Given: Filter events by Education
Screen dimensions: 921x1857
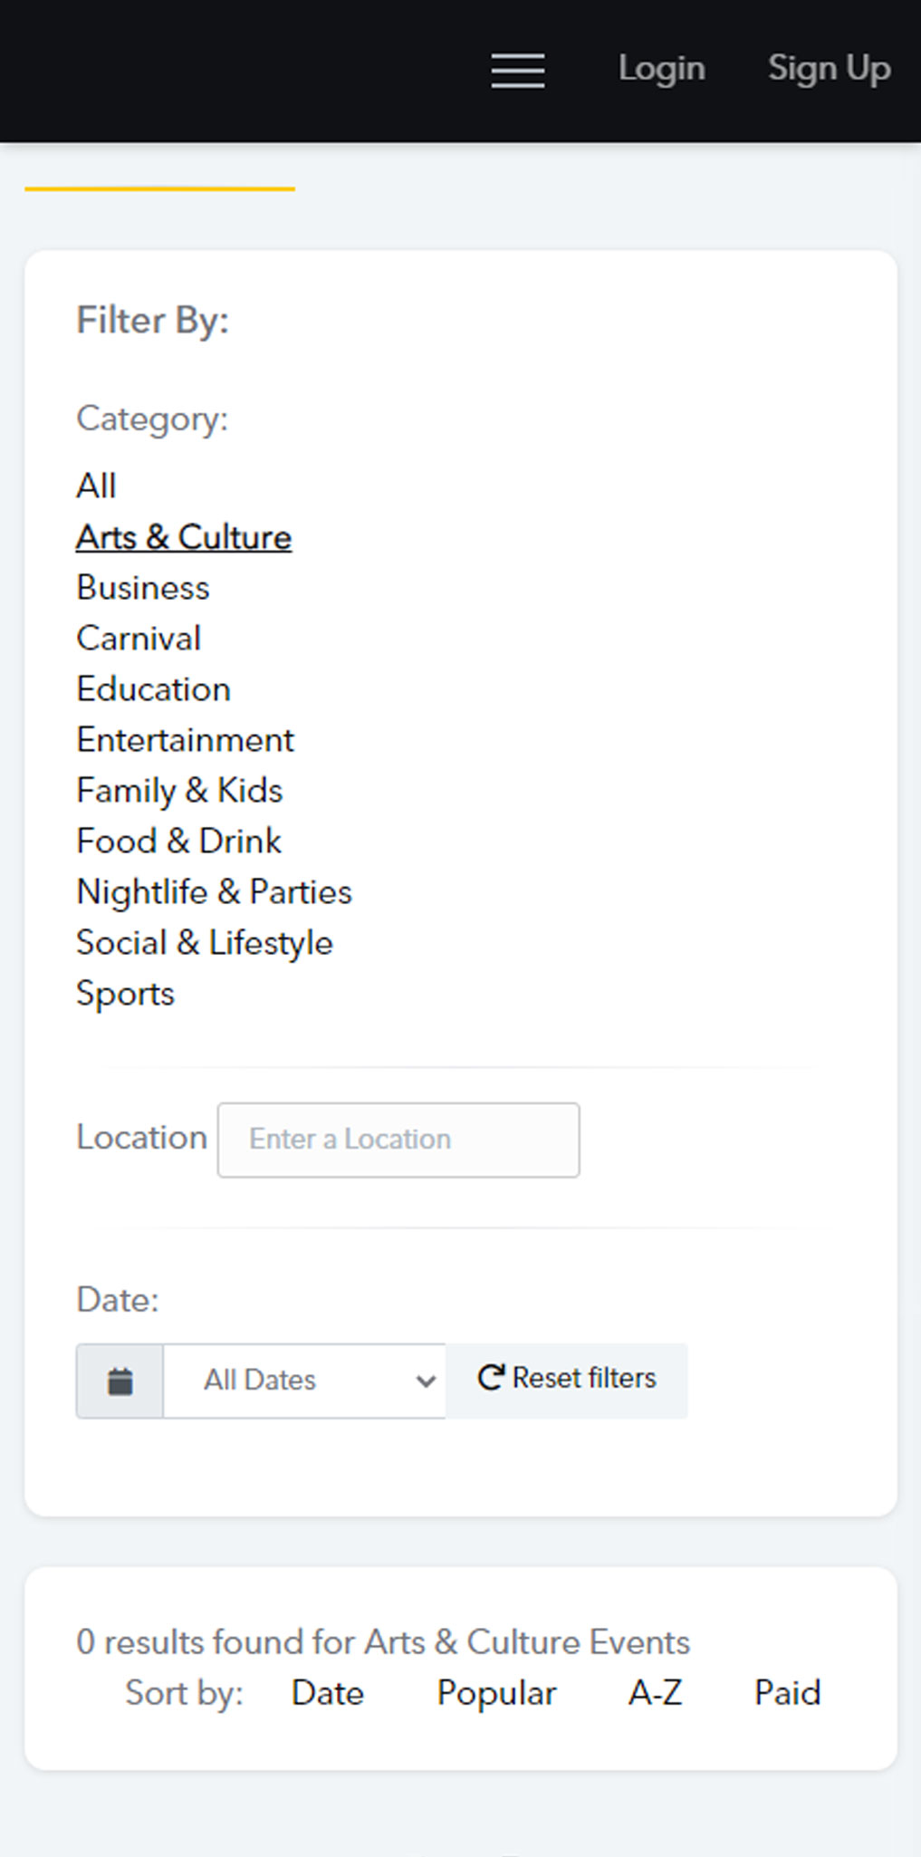Looking at the screenshot, I should coord(154,689).
